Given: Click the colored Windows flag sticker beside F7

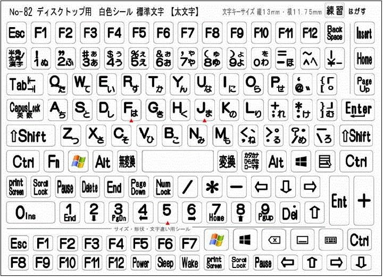Looking at the screenshot, I should [217, 240].
